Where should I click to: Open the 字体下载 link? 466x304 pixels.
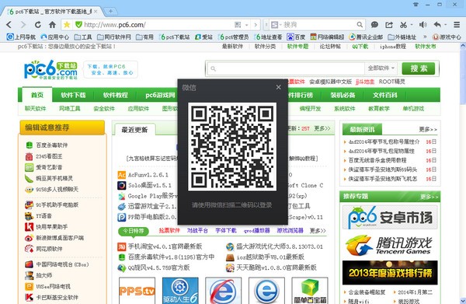(x=226, y=231)
